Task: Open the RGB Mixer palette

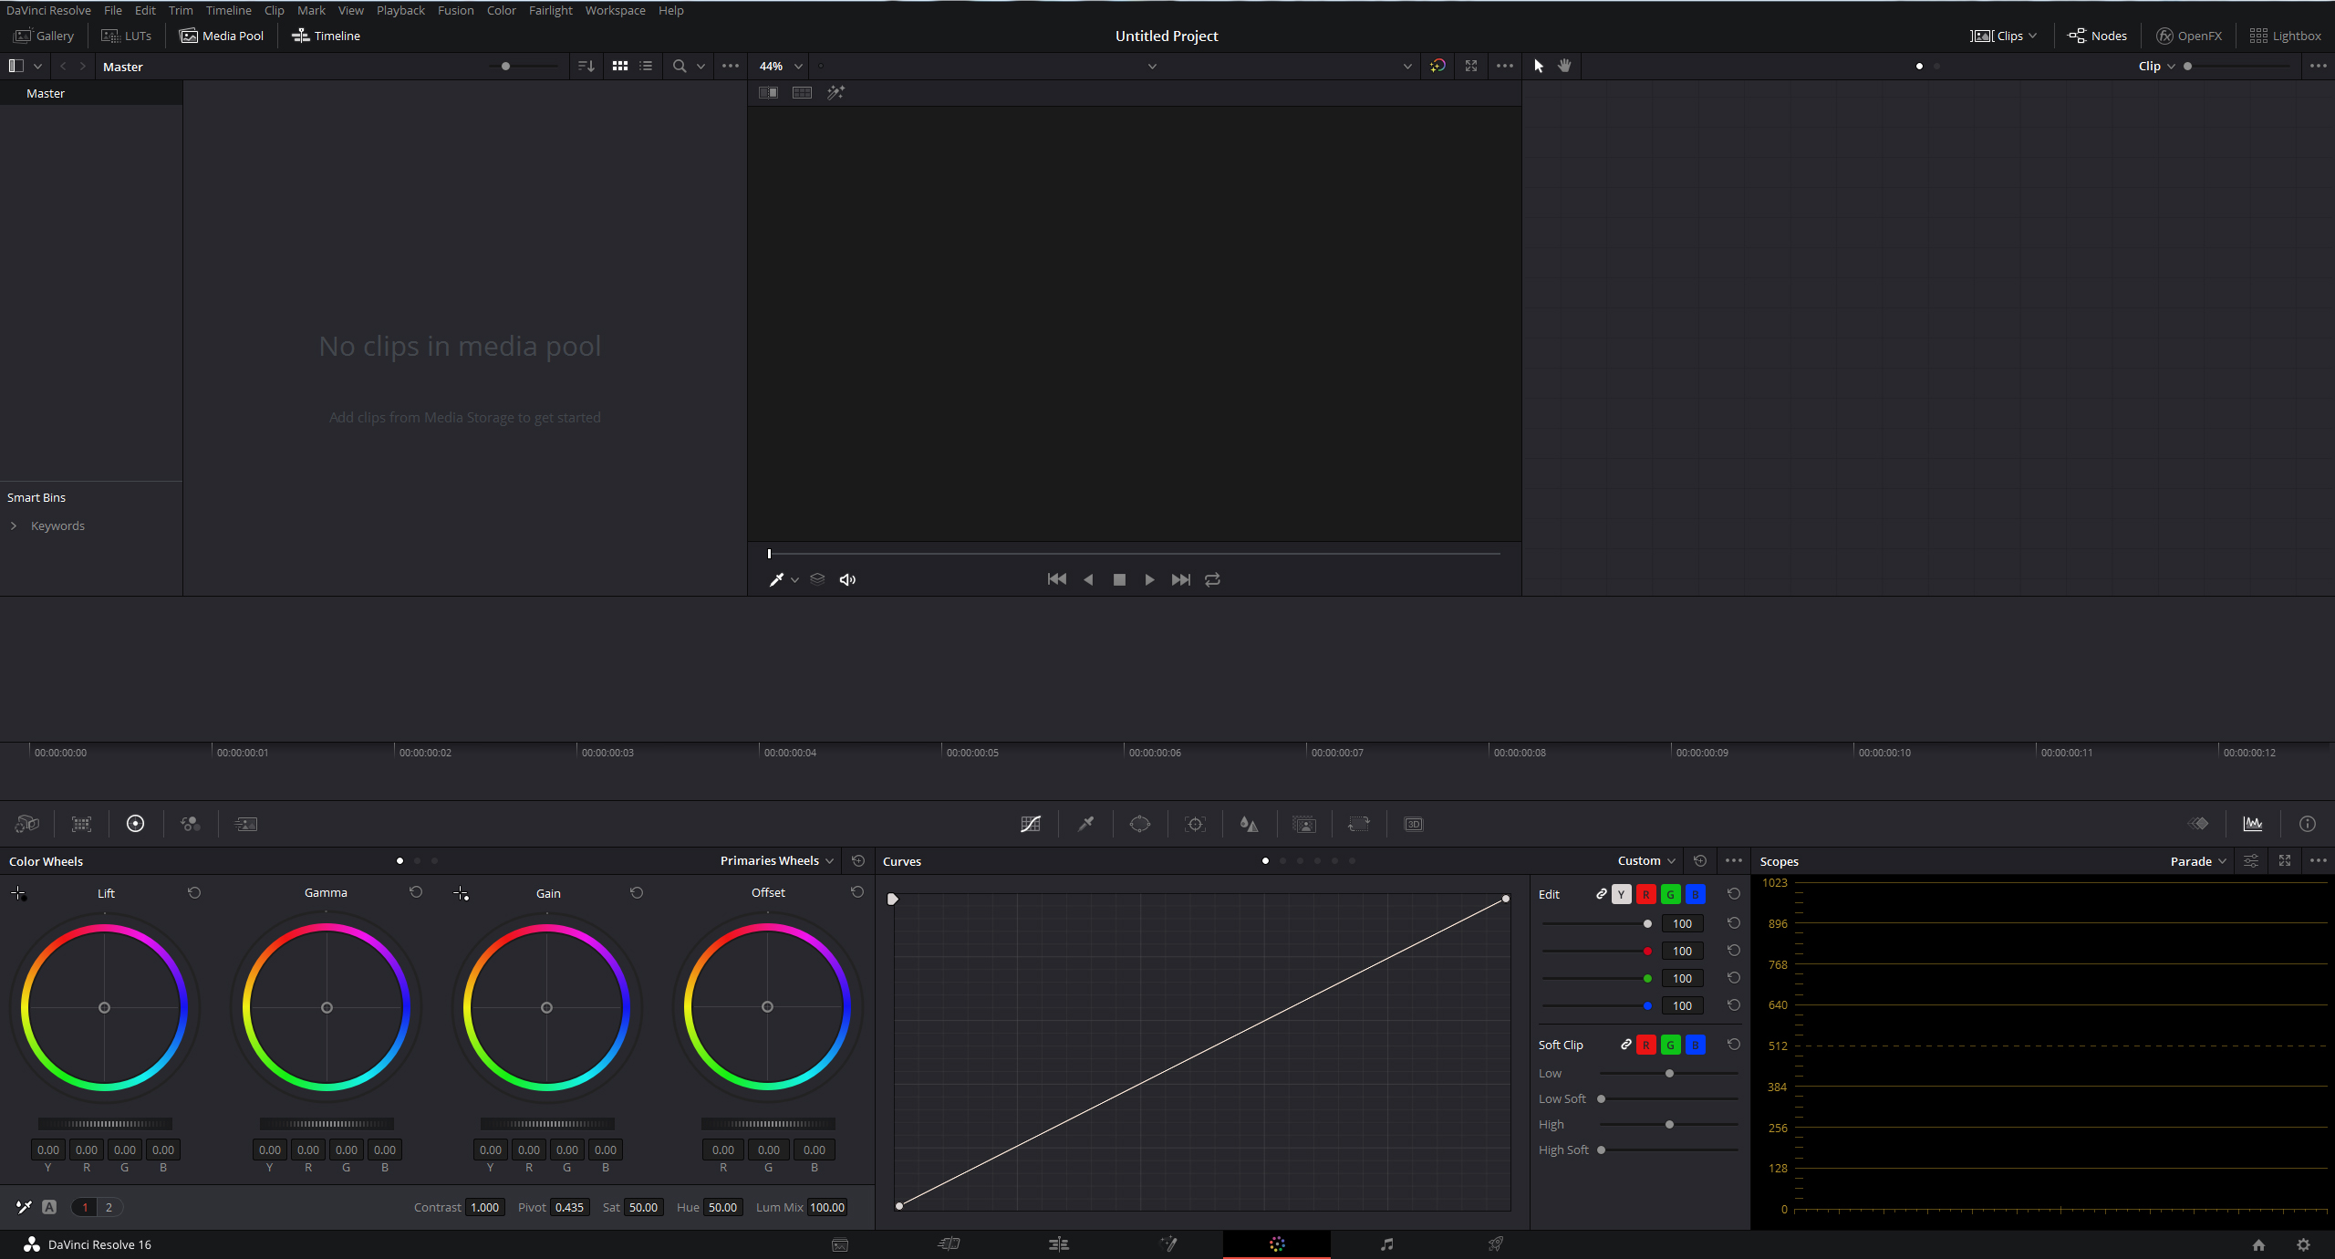Action: pos(191,824)
